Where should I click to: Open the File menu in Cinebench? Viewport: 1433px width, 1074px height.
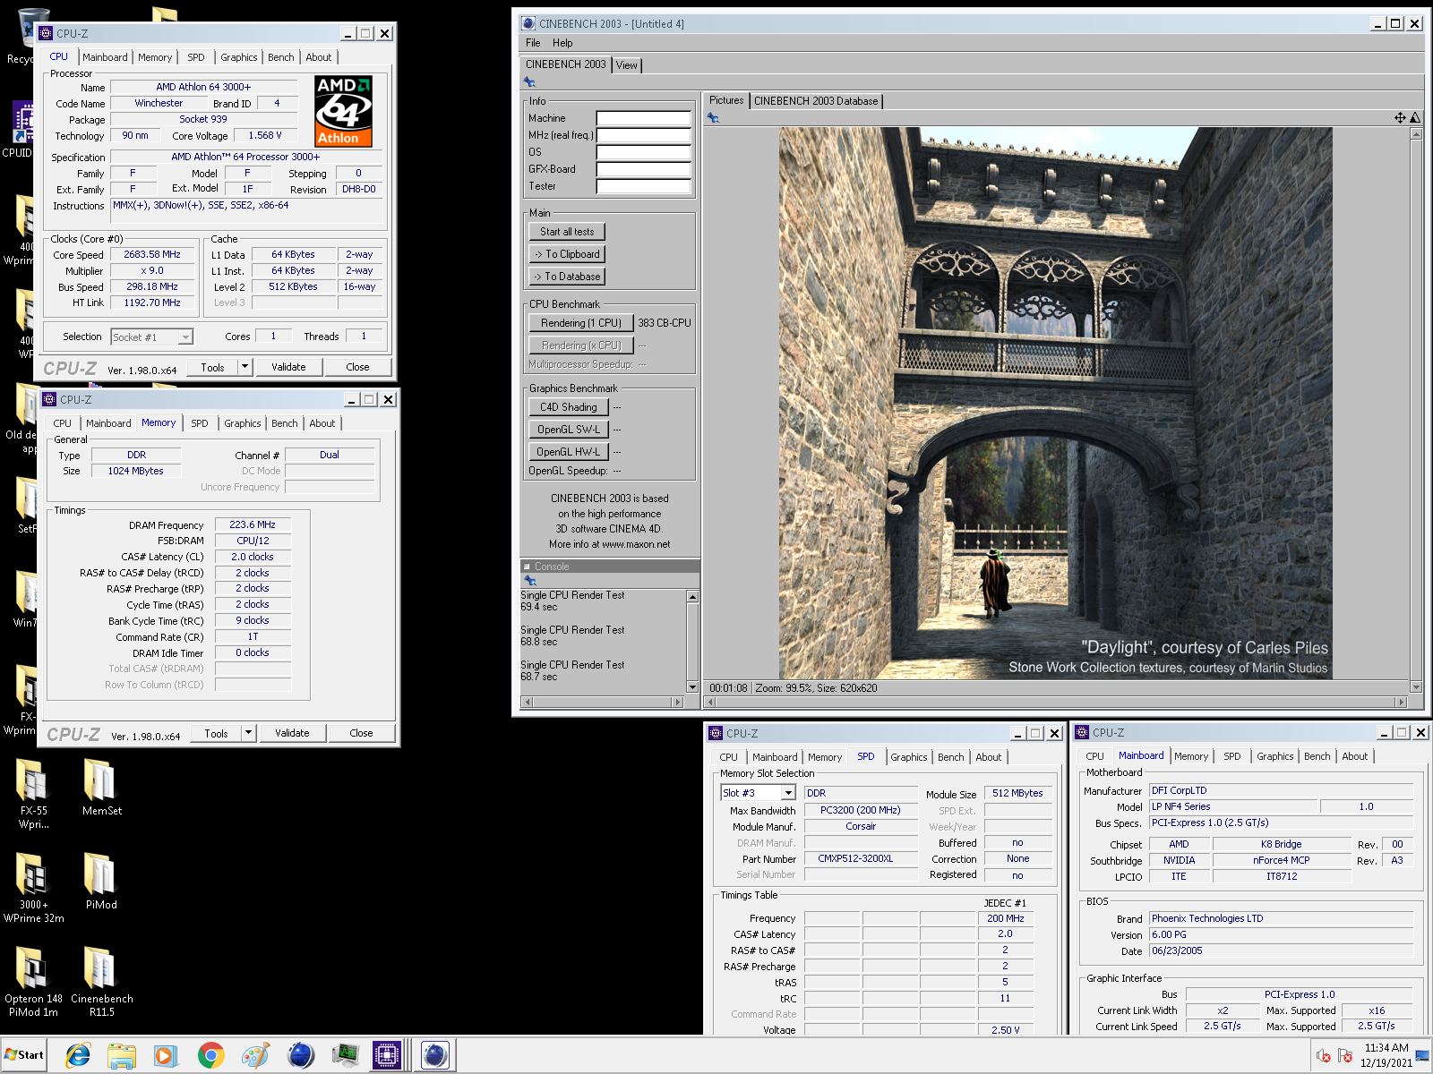[533, 43]
